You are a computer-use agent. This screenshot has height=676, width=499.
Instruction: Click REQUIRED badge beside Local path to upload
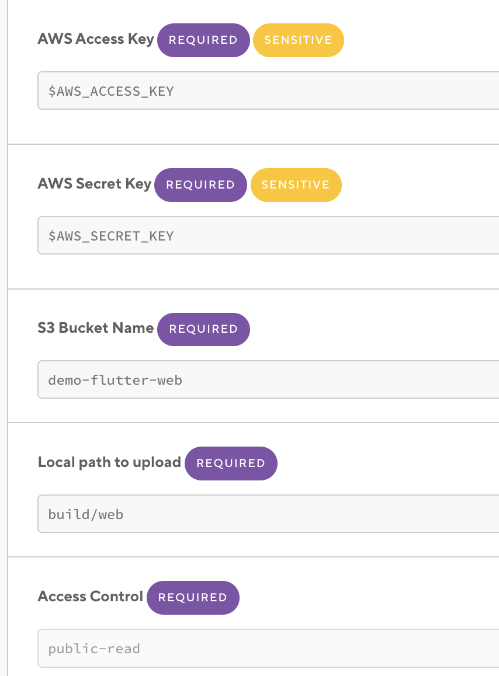click(x=231, y=464)
